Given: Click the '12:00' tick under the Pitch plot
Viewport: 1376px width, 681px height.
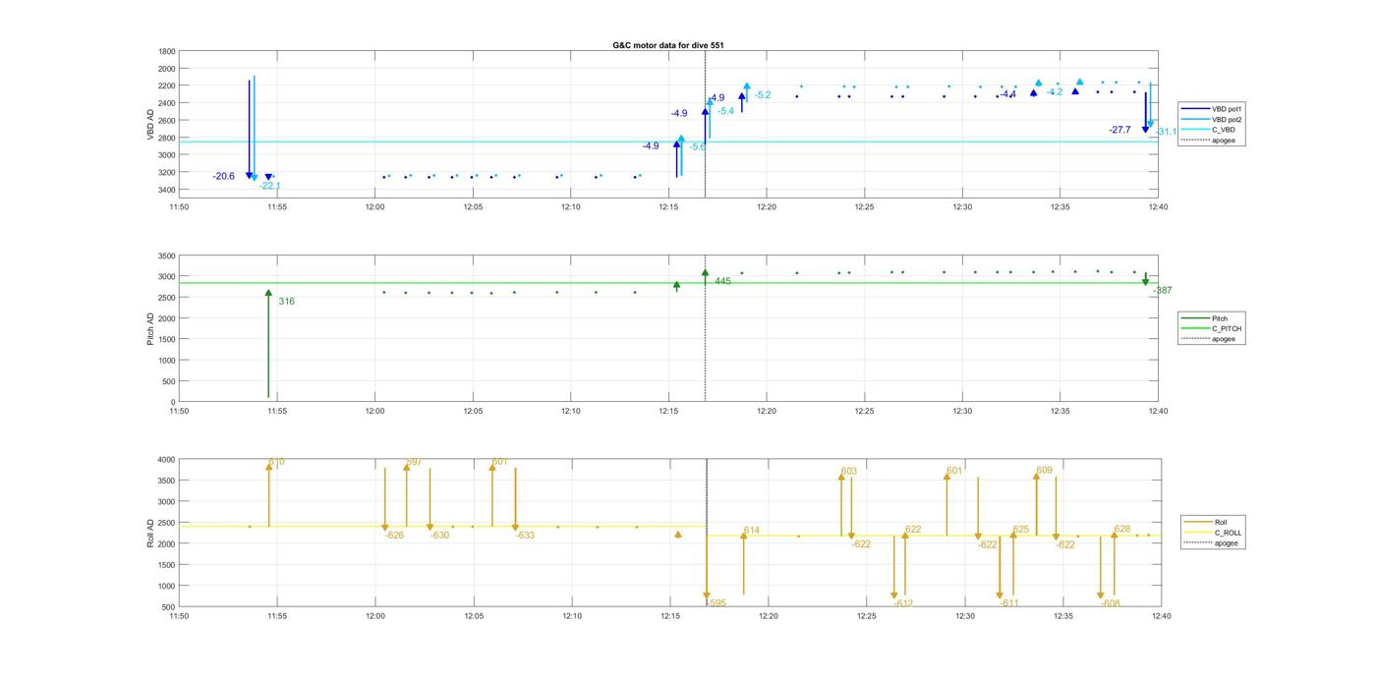Looking at the screenshot, I should pyautogui.click(x=374, y=412).
